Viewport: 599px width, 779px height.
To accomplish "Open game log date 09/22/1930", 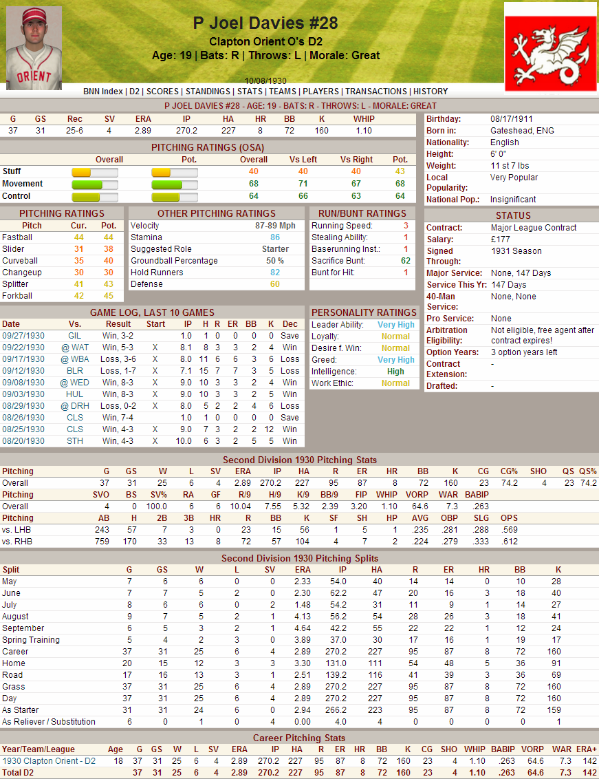I will coord(23,348).
